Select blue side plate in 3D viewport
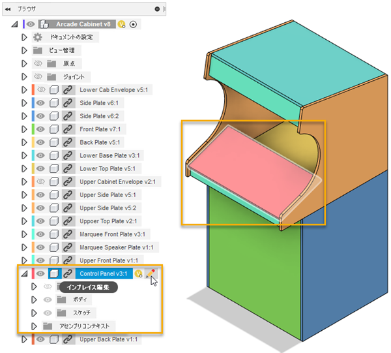The image size is (391, 353). pyautogui.click(x=347, y=254)
